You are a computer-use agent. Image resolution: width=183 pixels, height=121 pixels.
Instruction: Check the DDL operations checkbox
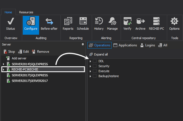[x=95, y=61]
